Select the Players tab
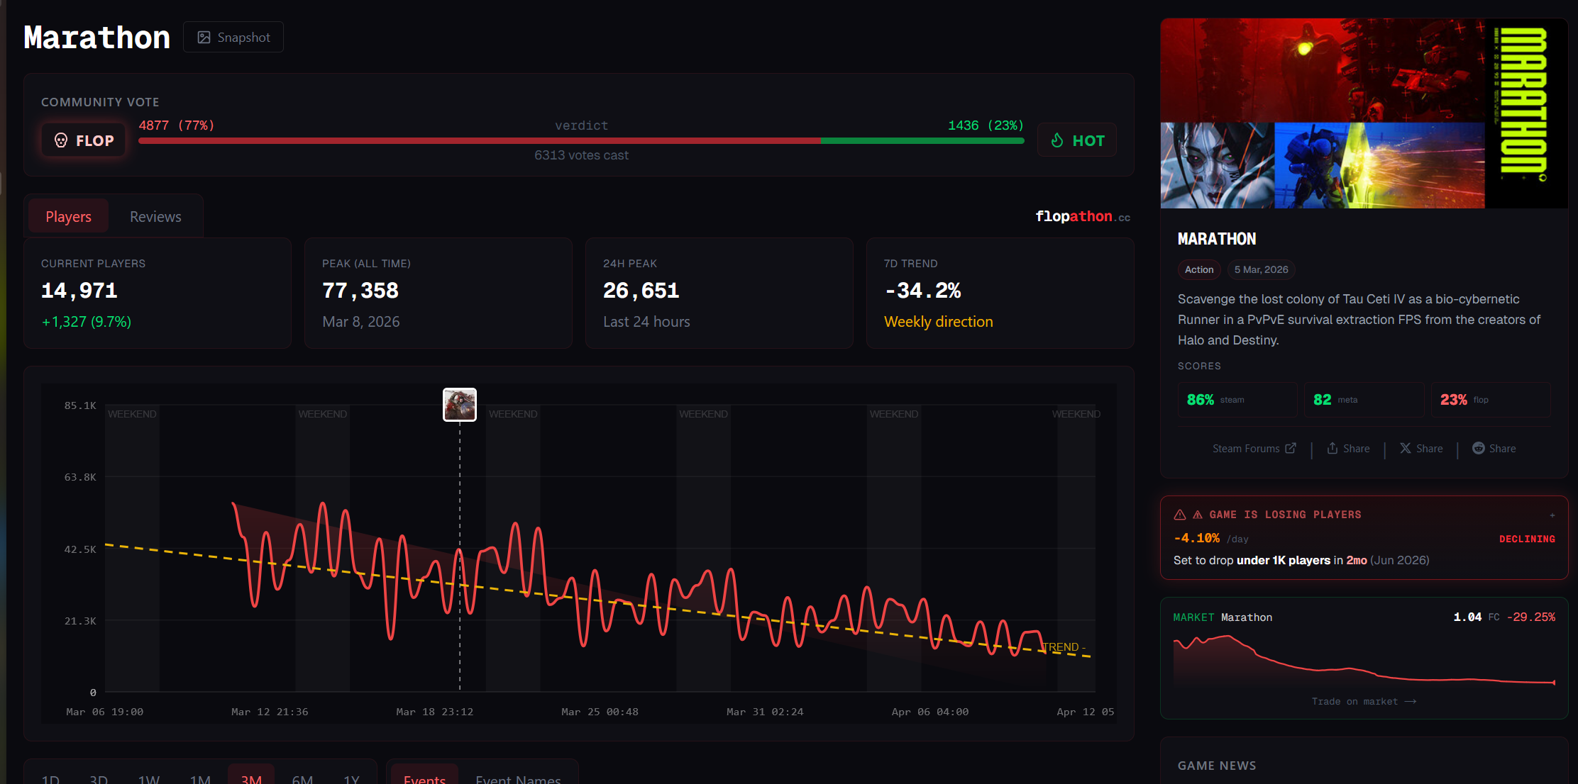This screenshot has height=784, width=1578. (68, 217)
